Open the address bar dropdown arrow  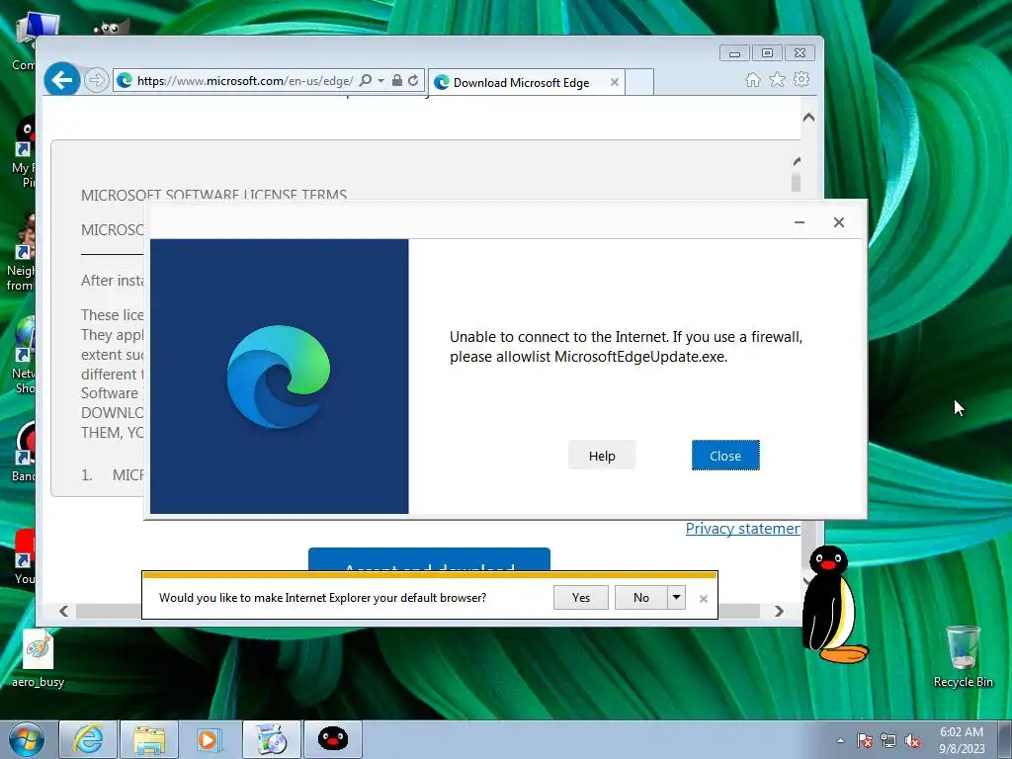pyautogui.click(x=380, y=81)
